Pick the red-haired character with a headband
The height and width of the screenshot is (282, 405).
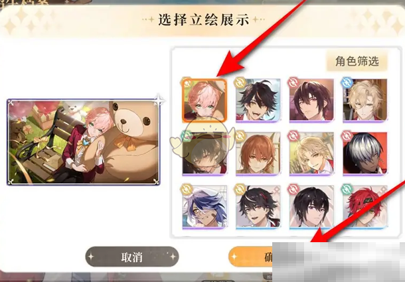[x=365, y=208]
